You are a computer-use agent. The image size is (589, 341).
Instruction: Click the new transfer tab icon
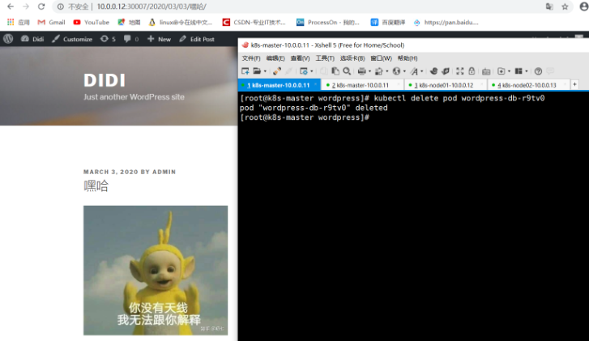click(502, 71)
